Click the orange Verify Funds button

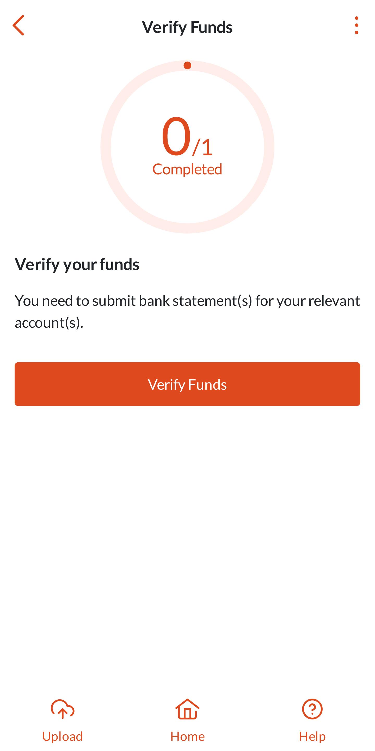pyautogui.click(x=187, y=384)
